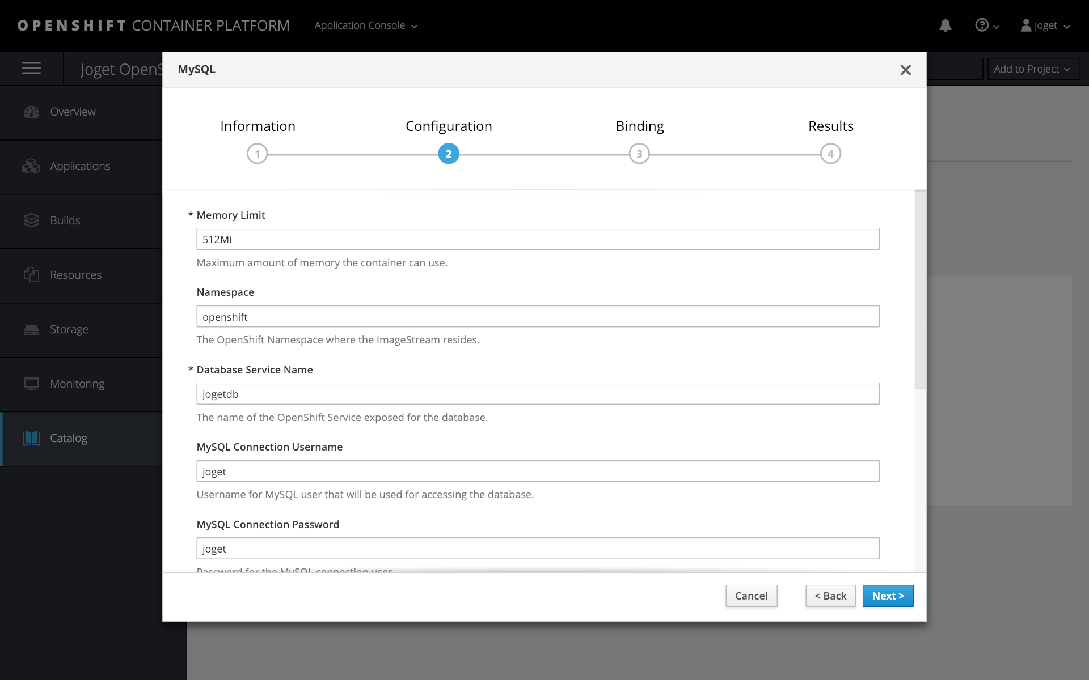Screen dimensions: 1089x680
Task: Click the Back button
Action: pos(830,596)
